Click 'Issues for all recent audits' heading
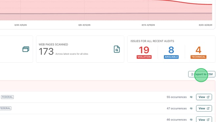This screenshot has height=122, width=220. [x=152, y=41]
